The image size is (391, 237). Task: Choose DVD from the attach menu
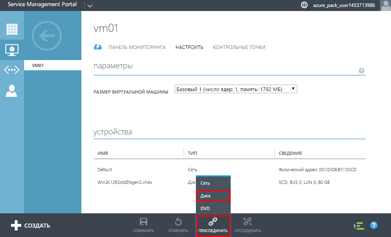coord(213,208)
